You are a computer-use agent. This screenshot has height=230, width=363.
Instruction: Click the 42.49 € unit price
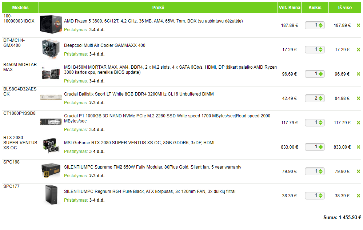[x=290, y=98]
